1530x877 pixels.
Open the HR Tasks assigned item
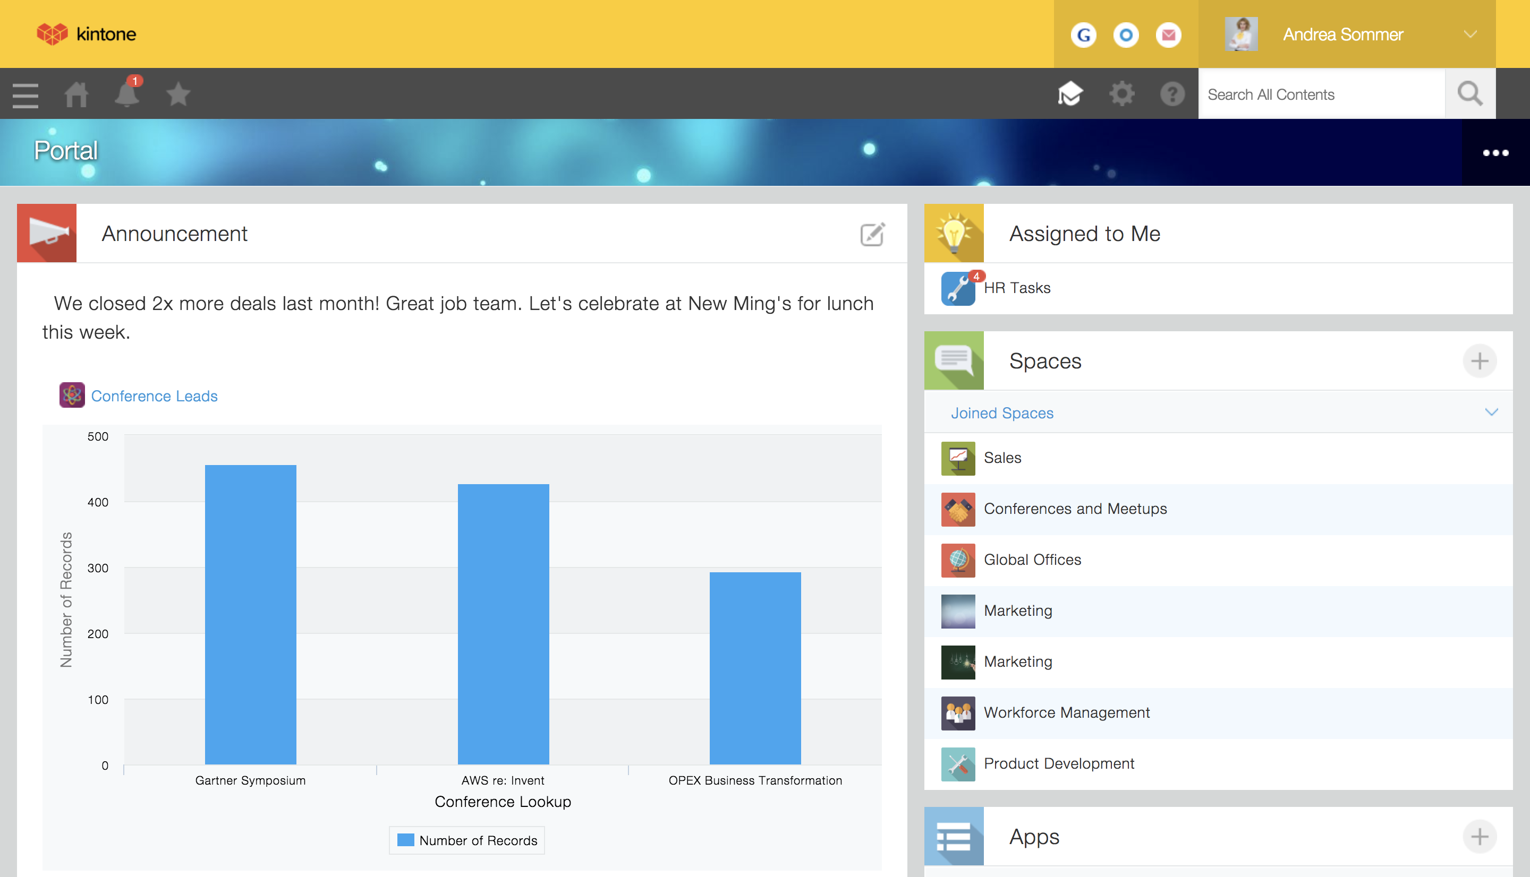click(1017, 288)
